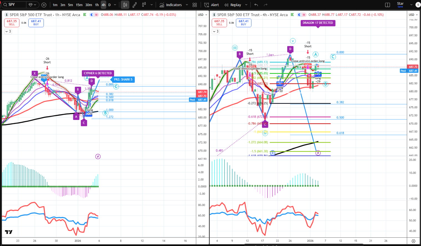Click the pink approximate-data icon on 4h chart
The width and height of the screenshot is (421, 246).
pyautogui.click(x=304, y=15)
